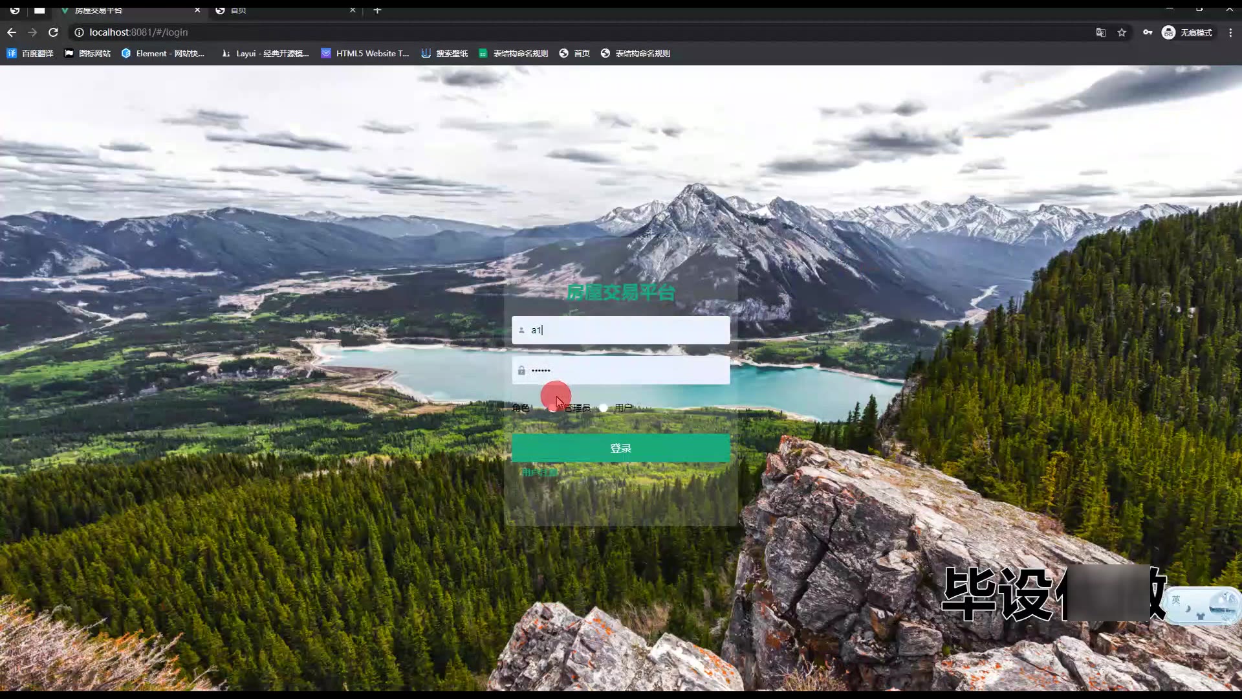Open the translate page icon in the address bar
Image resolution: width=1242 pixels, height=699 pixels.
1100,32
